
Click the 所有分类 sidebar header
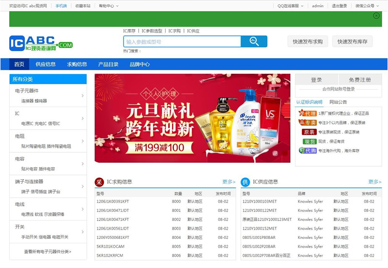coord(48,79)
